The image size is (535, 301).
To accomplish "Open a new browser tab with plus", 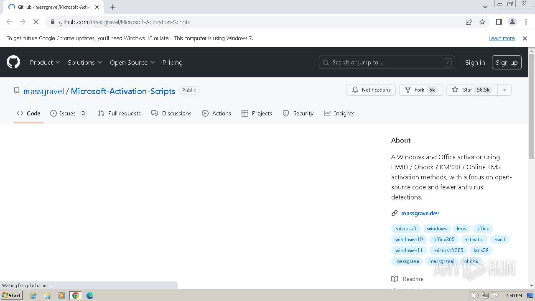I will coord(113,7).
